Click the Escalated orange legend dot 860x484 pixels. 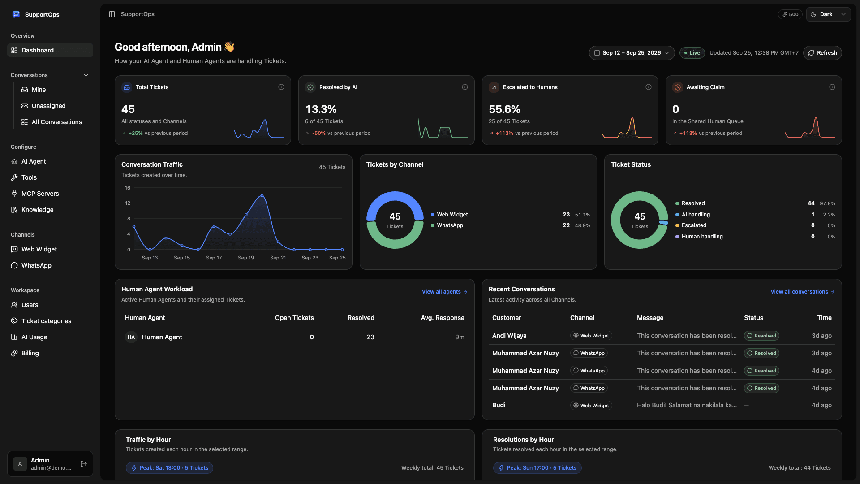677,225
